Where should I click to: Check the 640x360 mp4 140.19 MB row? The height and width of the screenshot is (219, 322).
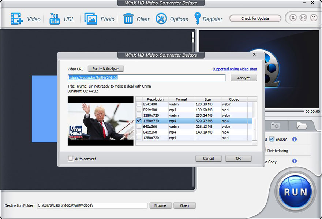tap(139, 132)
